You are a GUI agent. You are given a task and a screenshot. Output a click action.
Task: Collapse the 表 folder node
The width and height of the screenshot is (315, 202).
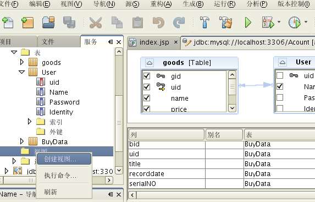tap(14, 52)
